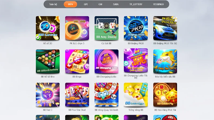Open BB Flying Elephant Wheel game
Screen dimensions: 214x120
[106, 95]
